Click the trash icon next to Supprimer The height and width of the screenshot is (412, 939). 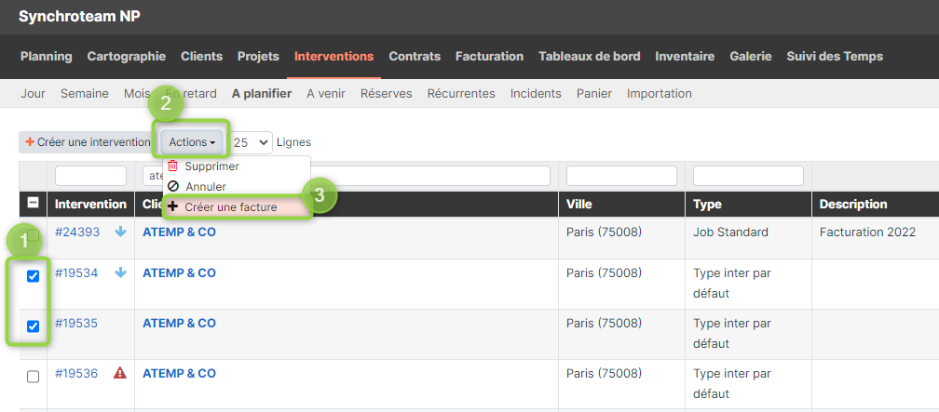point(173,166)
